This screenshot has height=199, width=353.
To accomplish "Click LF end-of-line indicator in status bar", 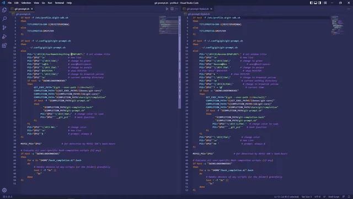I will click(324, 197).
